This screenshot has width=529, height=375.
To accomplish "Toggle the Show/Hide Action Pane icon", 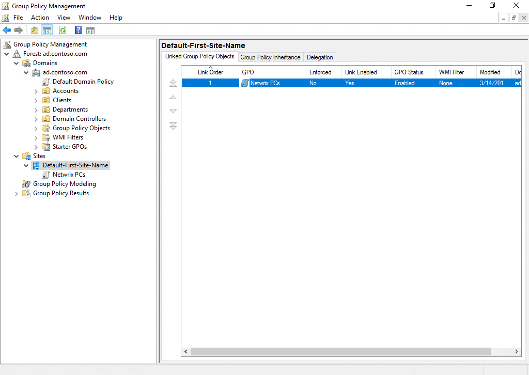I will click(90, 30).
